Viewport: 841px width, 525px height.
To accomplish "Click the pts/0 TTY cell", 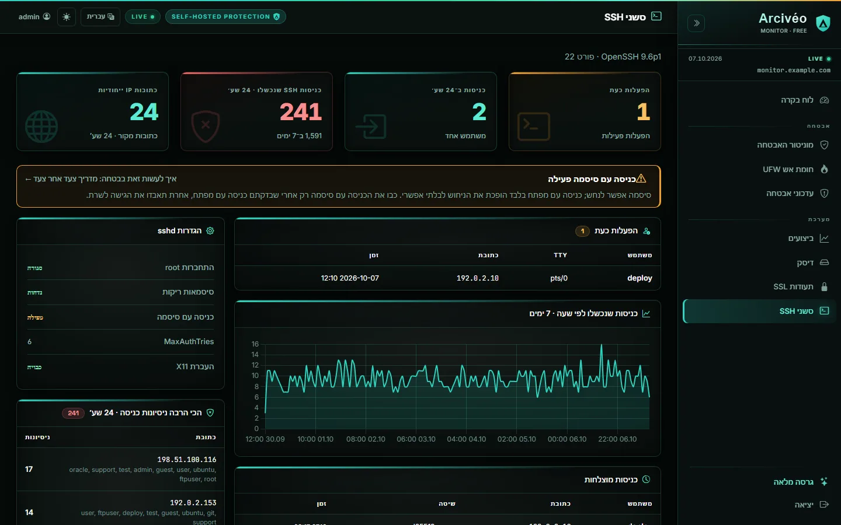I will tap(559, 278).
